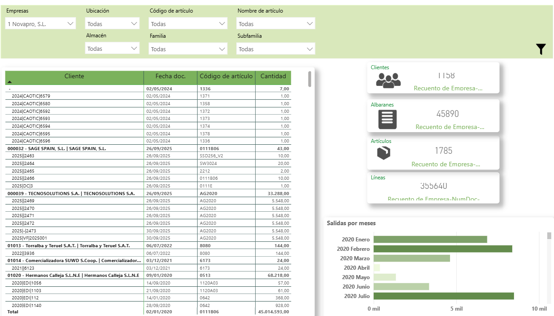Sort table by Fecha doc. column
Screen dimensions: 554x316
pos(170,76)
